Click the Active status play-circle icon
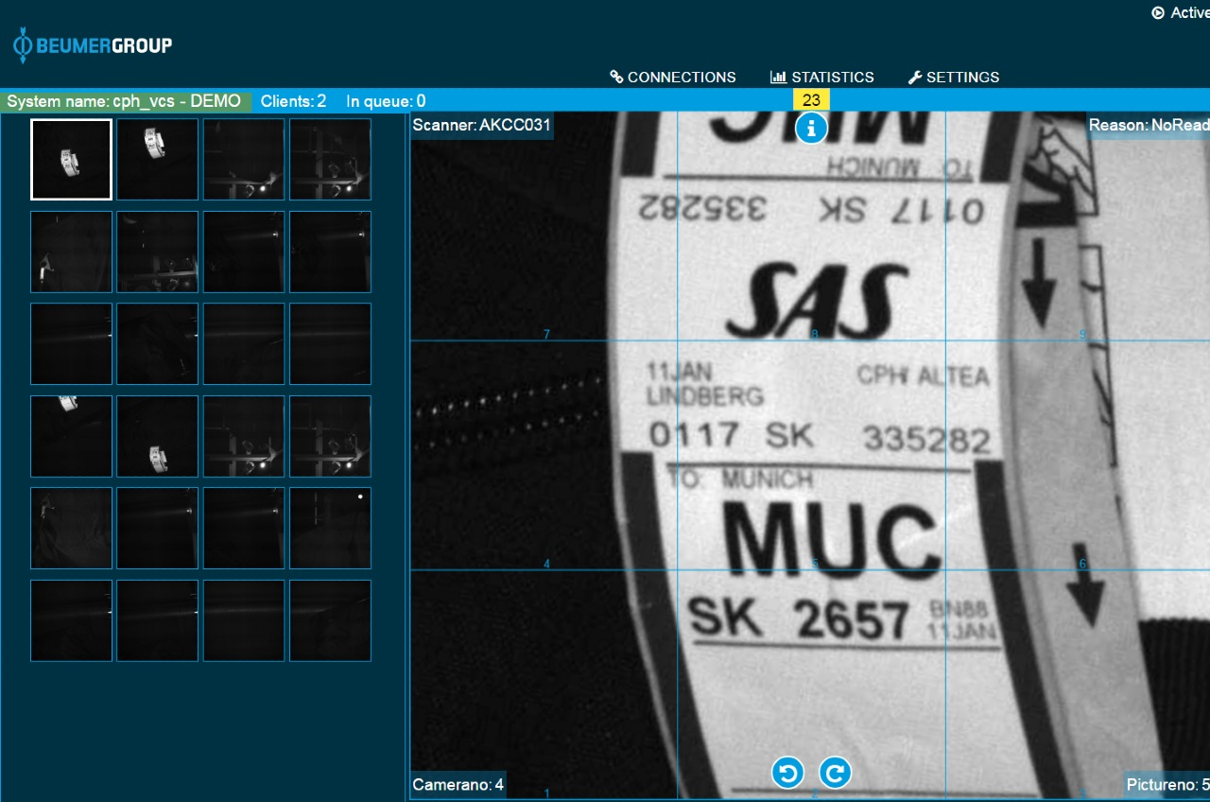 [1158, 13]
